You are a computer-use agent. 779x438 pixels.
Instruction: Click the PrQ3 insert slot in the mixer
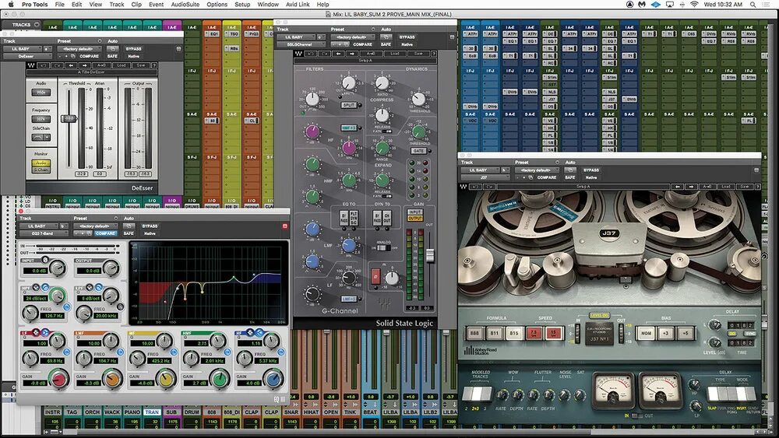click(x=252, y=34)
